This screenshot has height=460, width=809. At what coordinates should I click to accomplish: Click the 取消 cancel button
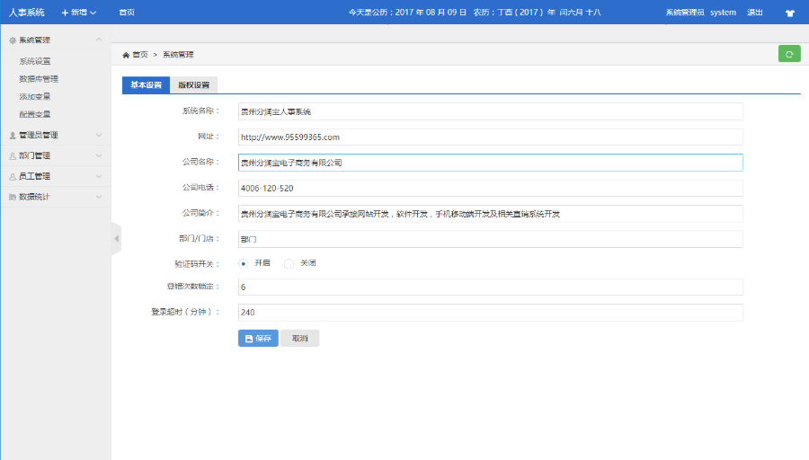tap(299, 339)
